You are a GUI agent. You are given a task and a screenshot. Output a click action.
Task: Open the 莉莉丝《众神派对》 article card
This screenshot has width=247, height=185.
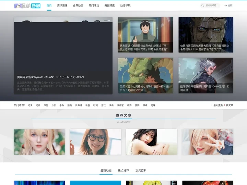206,75
